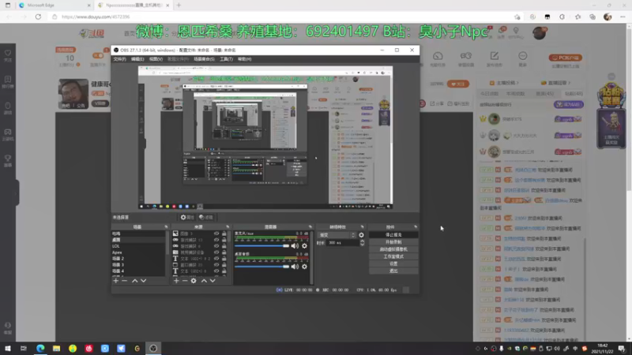Open the 工具(T) menu in OBS
Viewport: 632px width, 355px height.
tap(226, 59)
